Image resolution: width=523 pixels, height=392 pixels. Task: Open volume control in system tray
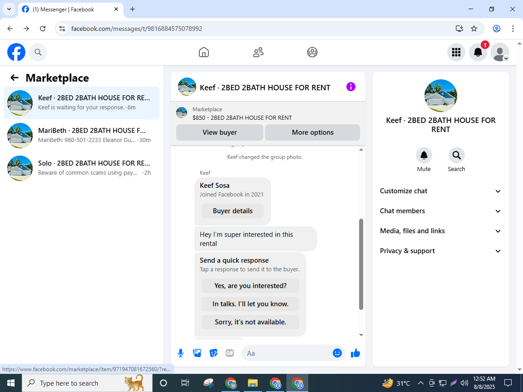click(x=464, y=383)
